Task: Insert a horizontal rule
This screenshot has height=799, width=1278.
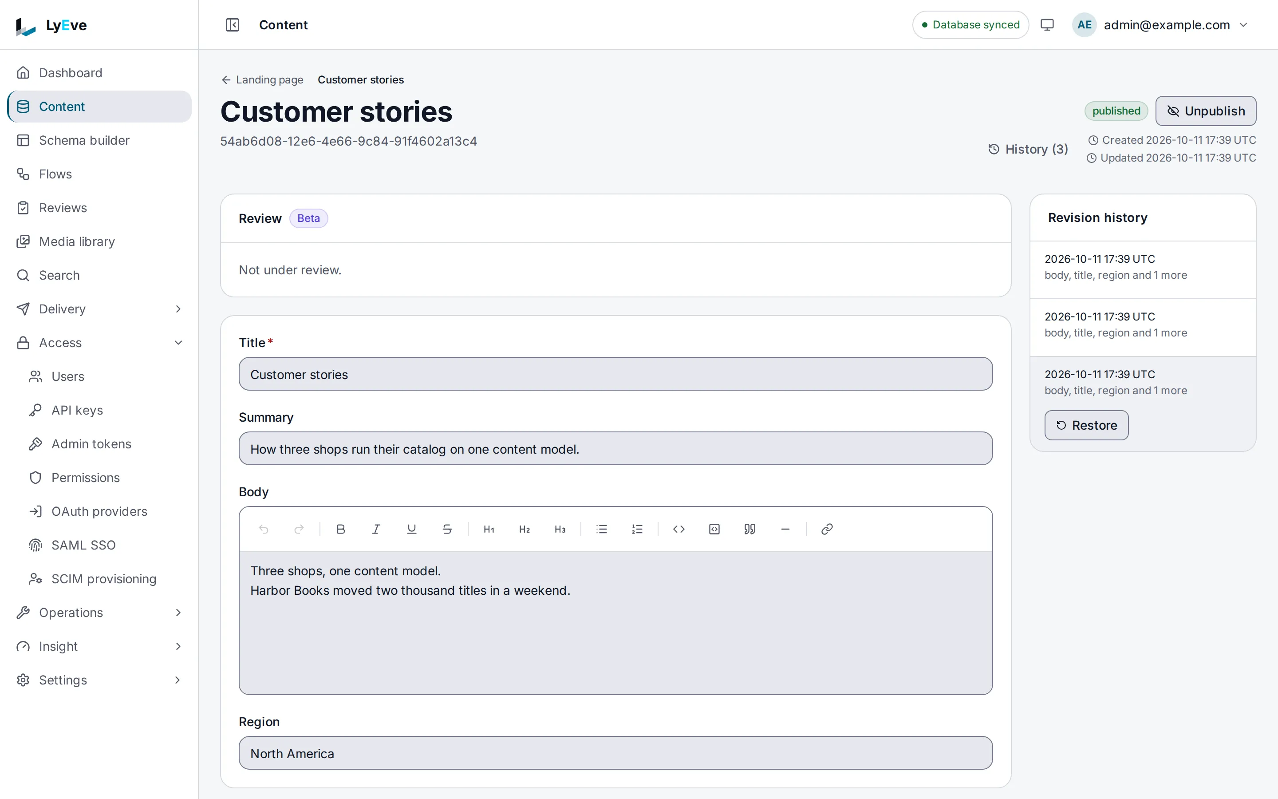Action: coord(785,529)
